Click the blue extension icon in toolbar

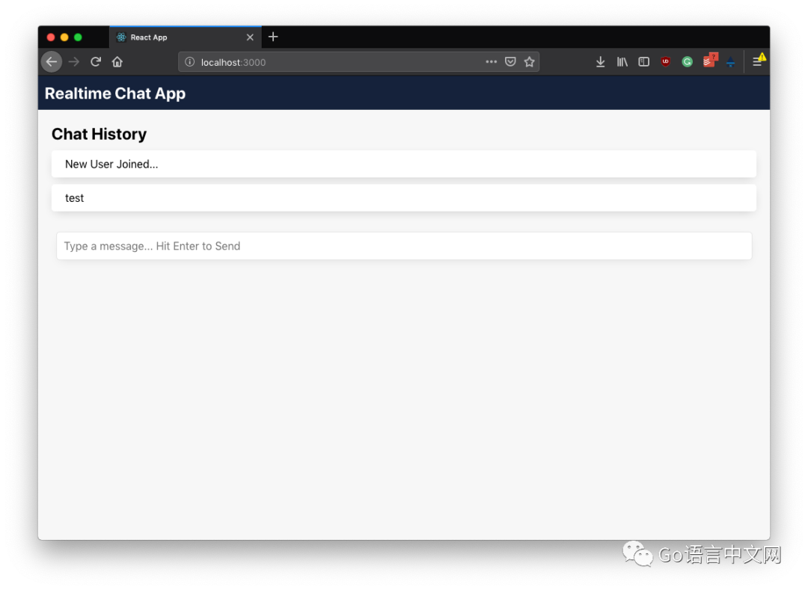tap(730, 62)
